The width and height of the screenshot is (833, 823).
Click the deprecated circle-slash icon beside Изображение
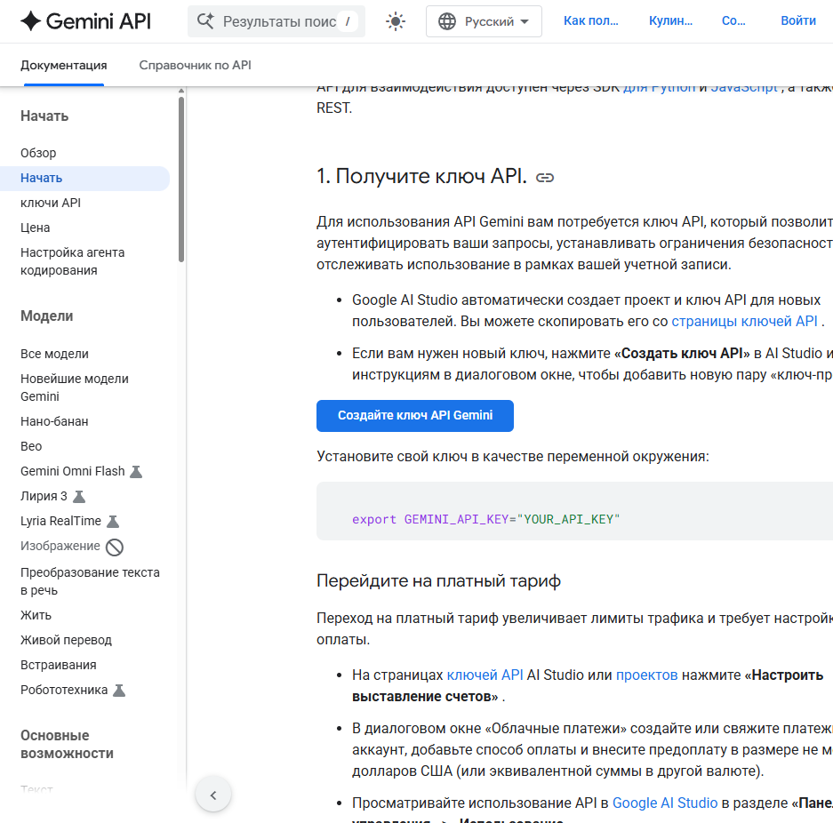tap(114, 547)
